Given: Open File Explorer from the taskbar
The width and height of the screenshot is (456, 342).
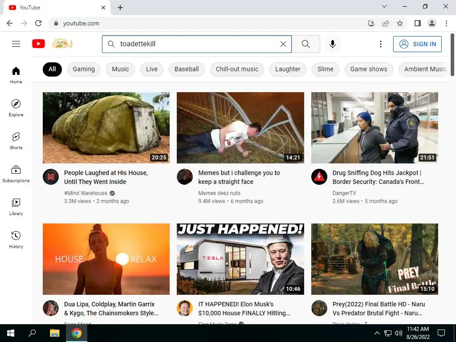Looking at the screenshot, I should (54, 333).
